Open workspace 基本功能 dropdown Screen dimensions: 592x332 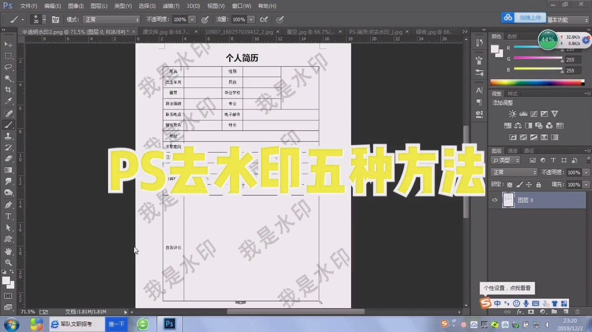click(567, 20)
